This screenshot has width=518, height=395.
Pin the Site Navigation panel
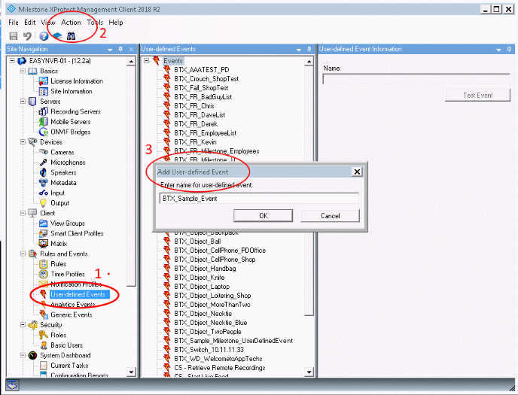pos(121,49)
